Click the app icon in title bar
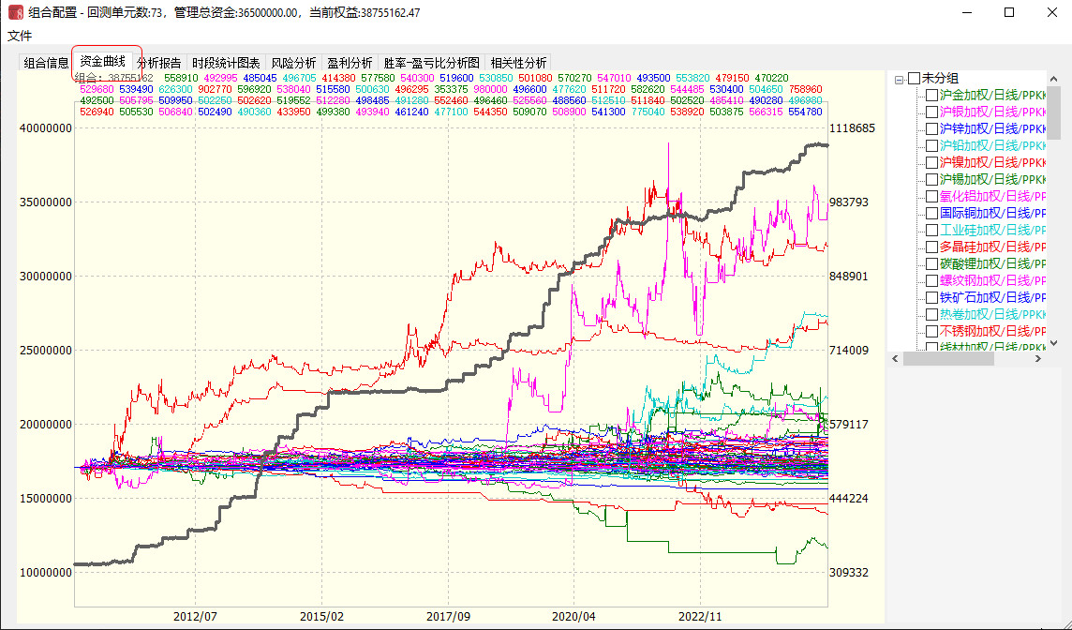This screenshot has height=630, width=1072. (16, 13)
